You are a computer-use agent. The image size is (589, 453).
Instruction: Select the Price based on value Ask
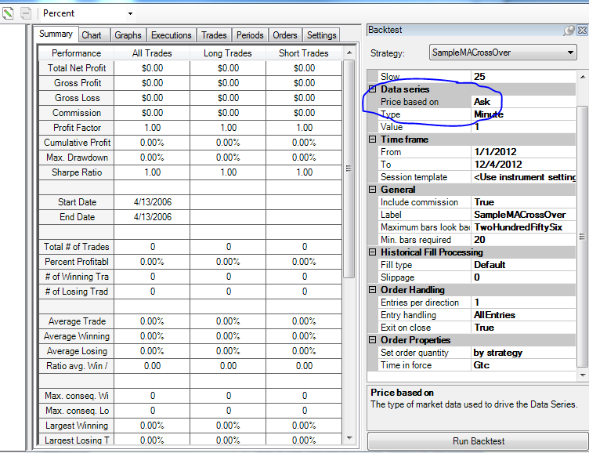[523, 102]
